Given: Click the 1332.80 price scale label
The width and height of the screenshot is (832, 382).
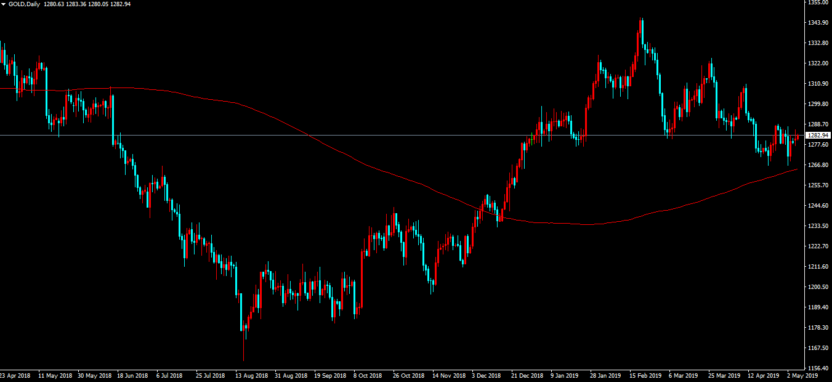Looking at the screenshot, I should [819, 43].
